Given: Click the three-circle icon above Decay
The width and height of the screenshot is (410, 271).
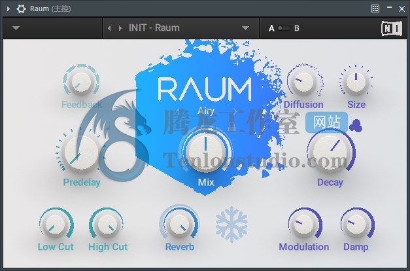Looking at the screenshot, I should (x=356, y=126).
